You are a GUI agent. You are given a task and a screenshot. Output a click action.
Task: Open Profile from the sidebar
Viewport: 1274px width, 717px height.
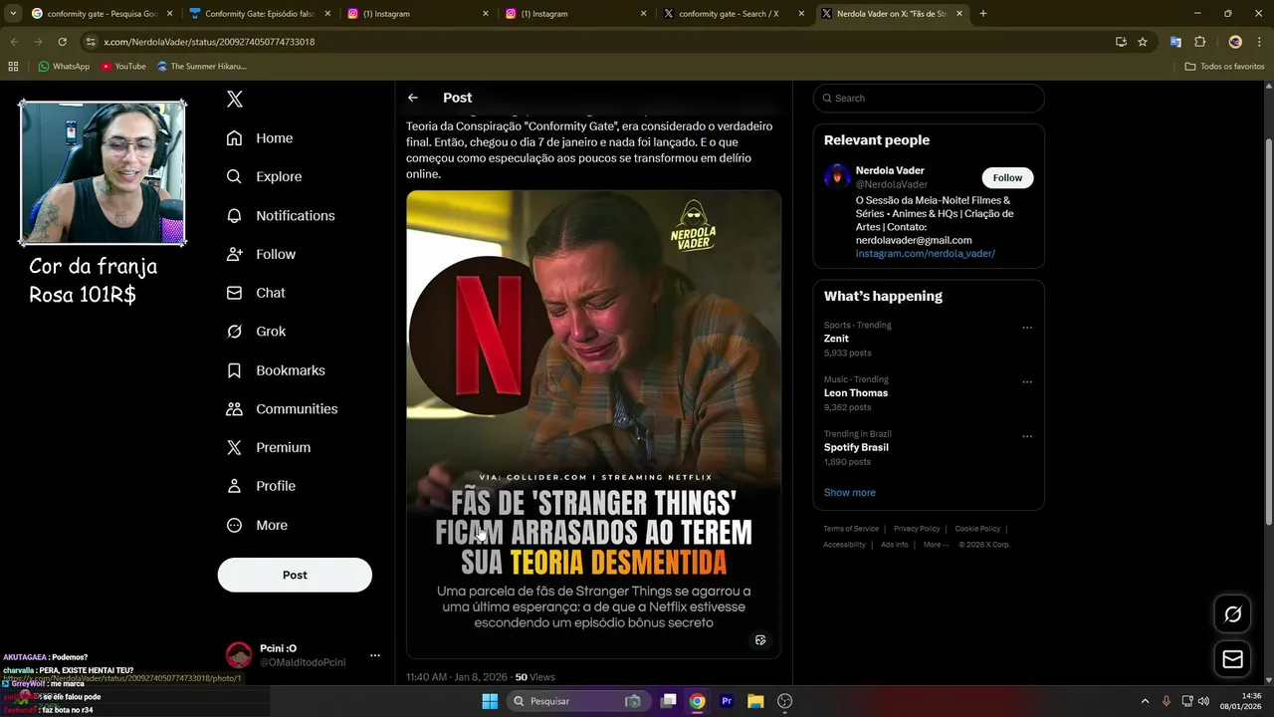click(x=261, y=486)
